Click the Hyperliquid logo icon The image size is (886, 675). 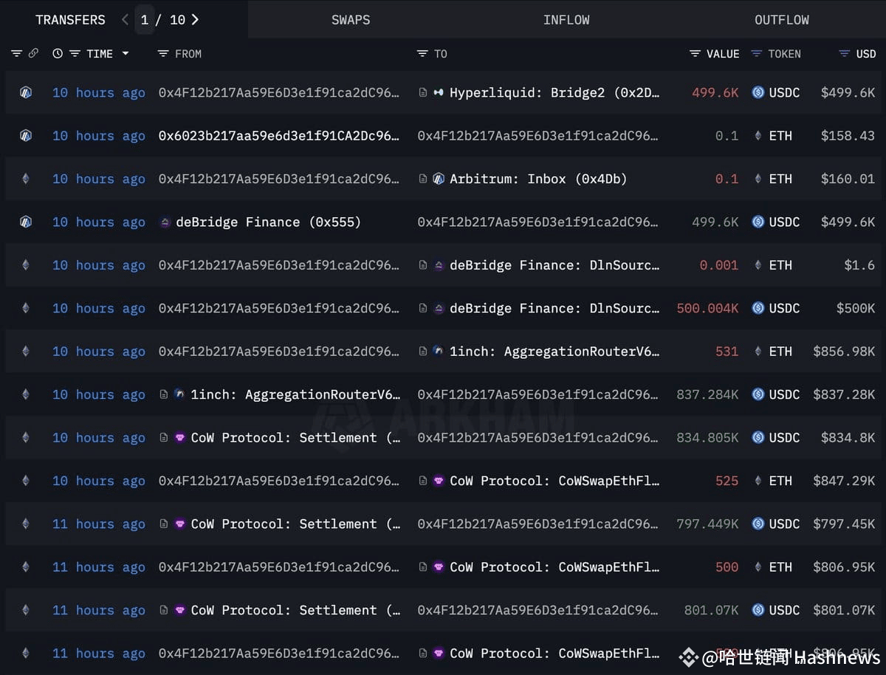click(x=439, y=92)
